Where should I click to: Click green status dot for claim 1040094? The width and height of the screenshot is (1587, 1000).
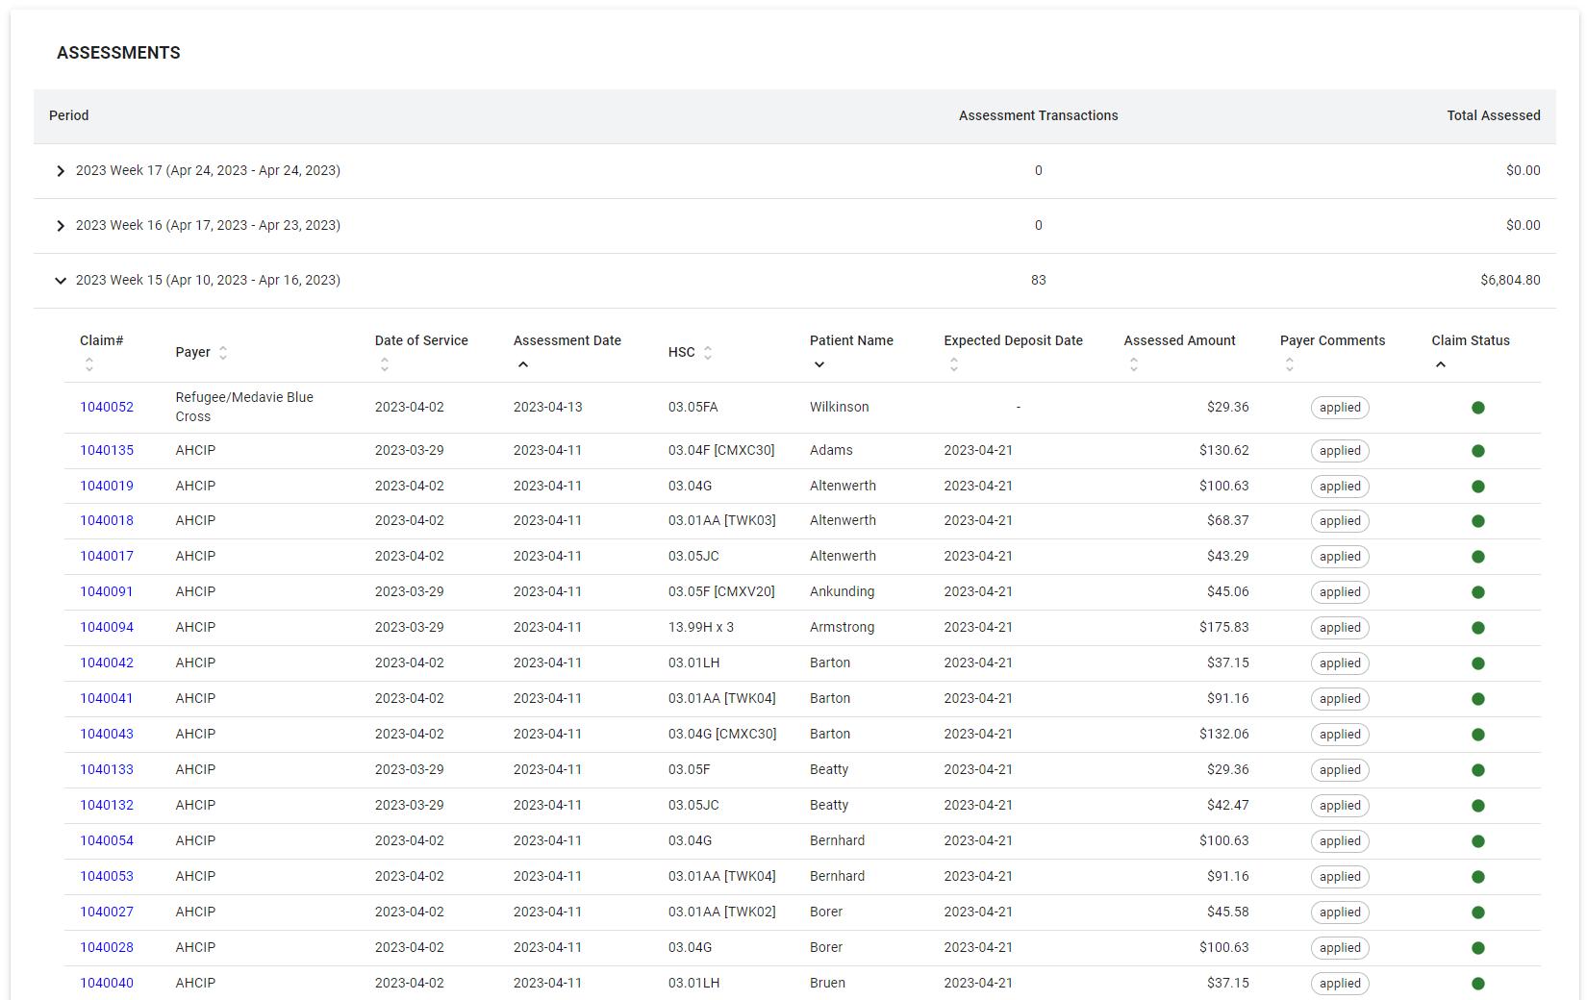pyautogui.click(x=1478, y=628)
